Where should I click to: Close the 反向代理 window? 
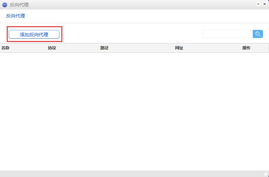(265, 4)
